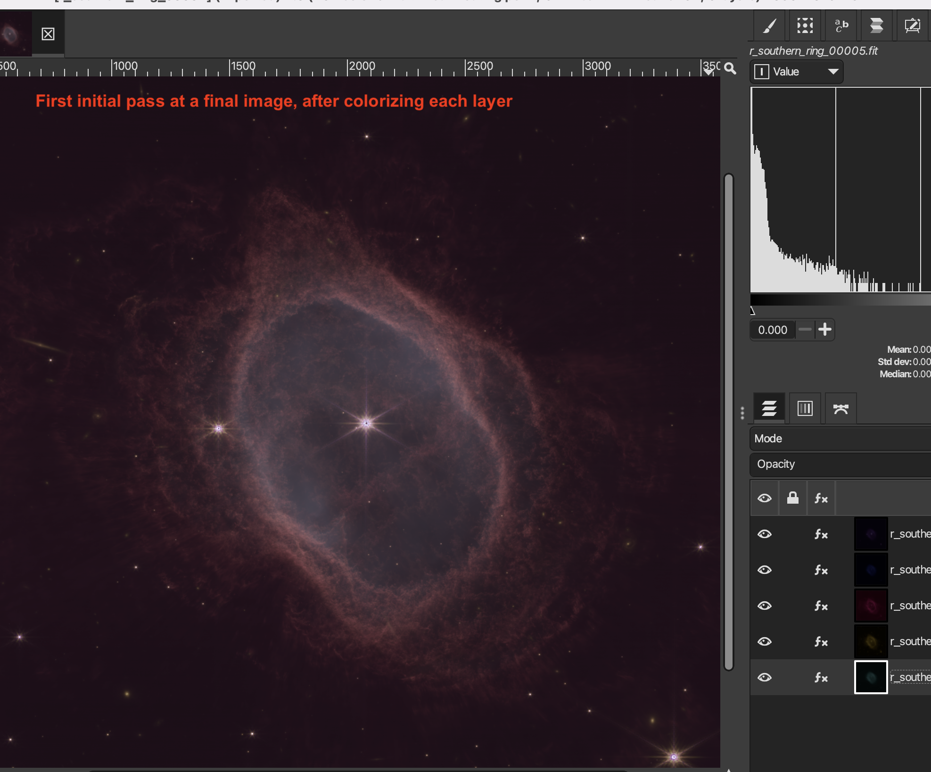The height and width of the screenshot is (772, 931).
Task: Click the lock icon in layers header
Action: pyautogui.click(x=792, y=498)
